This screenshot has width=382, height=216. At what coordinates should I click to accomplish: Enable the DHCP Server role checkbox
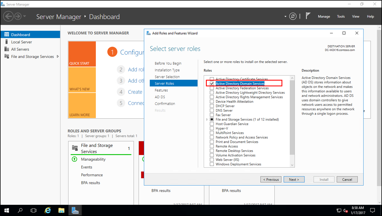212,106
